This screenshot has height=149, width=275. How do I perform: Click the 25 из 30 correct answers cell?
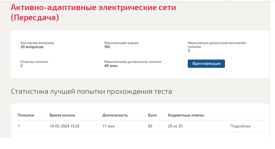click(x=175, y=126)
